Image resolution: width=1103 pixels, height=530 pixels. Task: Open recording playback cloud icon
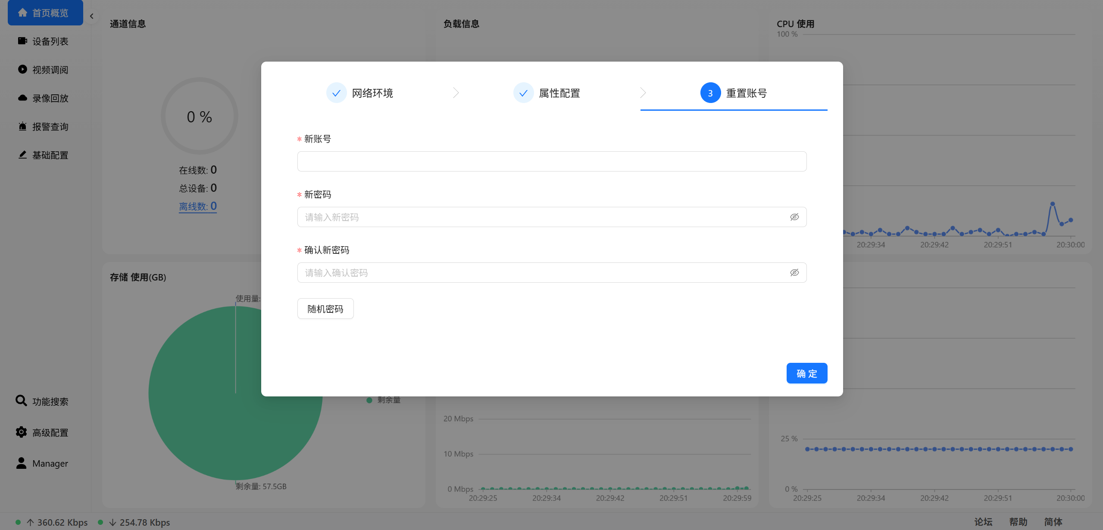pyautogui.click(x=22, y=98)
